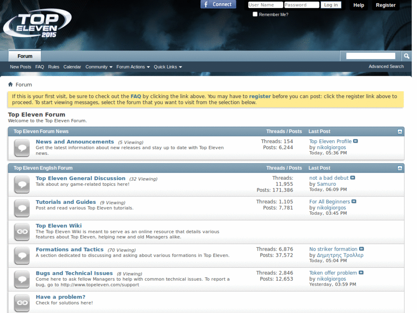
Task: Select the Forum tab
Action: click(25, 56)
